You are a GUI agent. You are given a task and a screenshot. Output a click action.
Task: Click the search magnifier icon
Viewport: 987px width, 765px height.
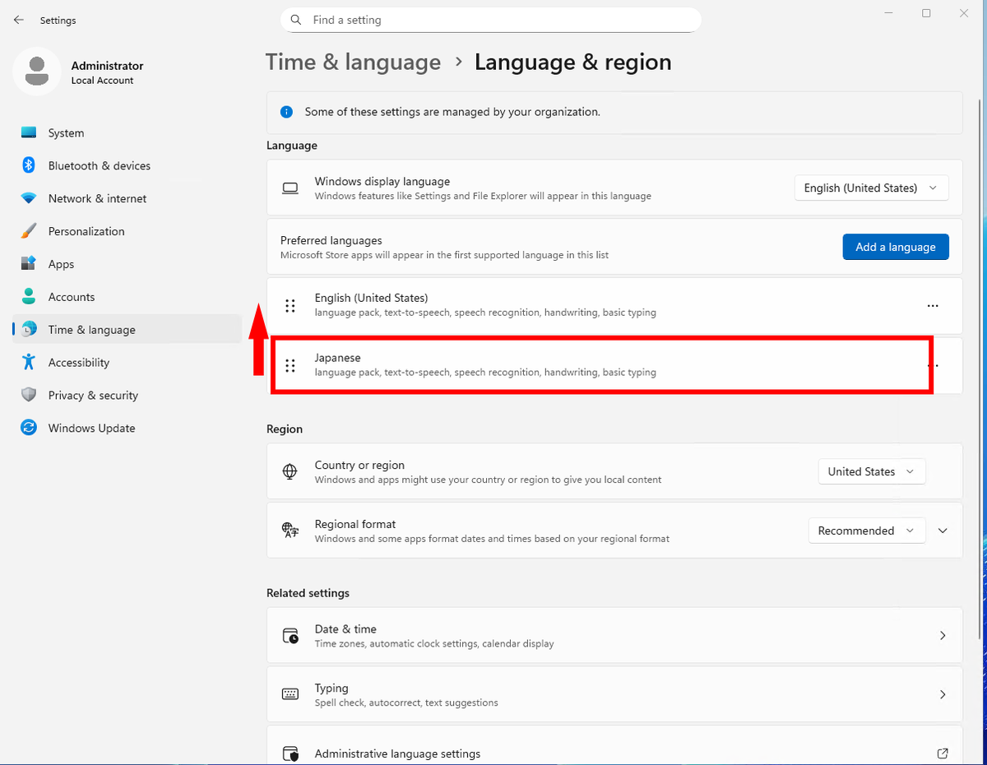[296, 20]
